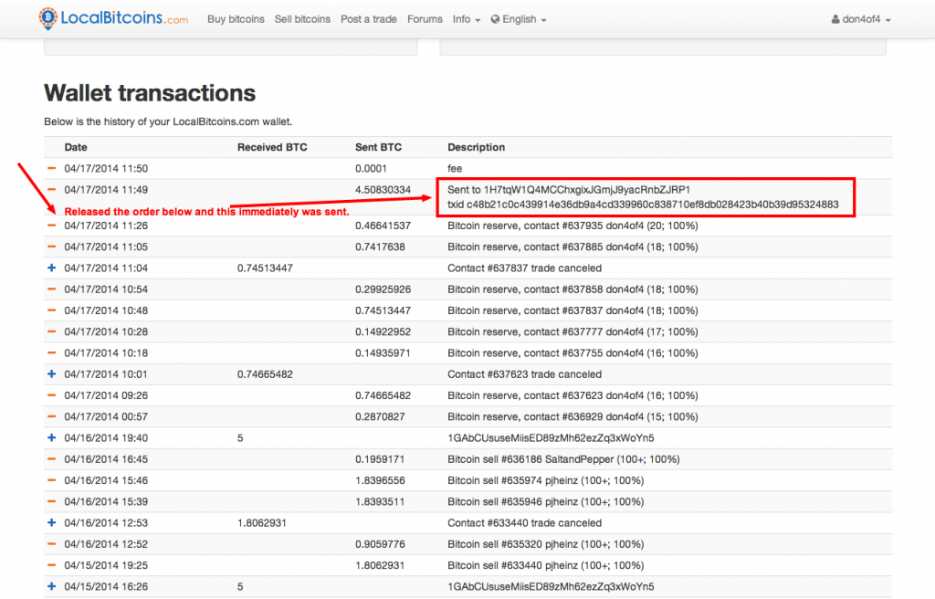Click the plus icon on 04/15/2014 16:26 row
The width and height of the screenshot is (935, 599).
(x=51, y=586)
